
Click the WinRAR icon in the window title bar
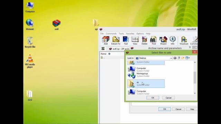[x=101, y=29]
